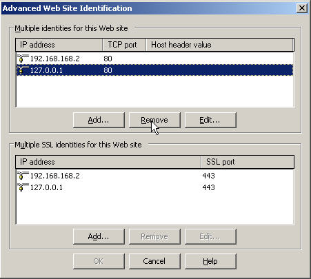This screenshot has width=311, height=279.
Task: Cancel the Advanced Web Site Identification dialog
Action: [154, 261]
